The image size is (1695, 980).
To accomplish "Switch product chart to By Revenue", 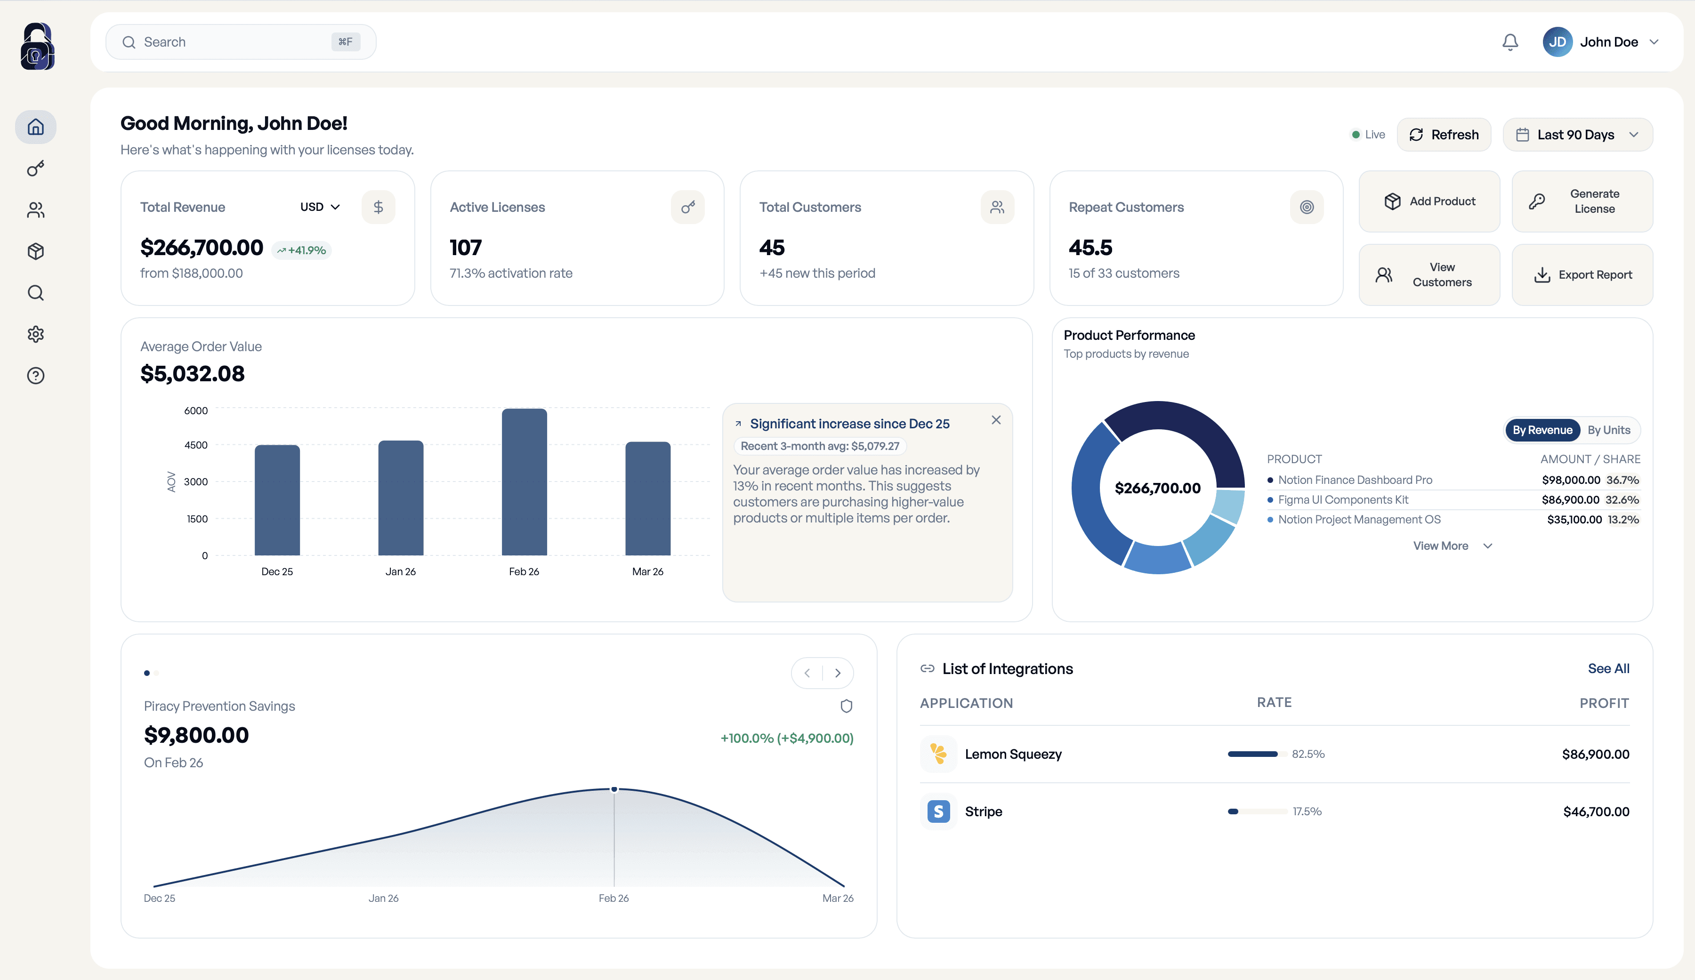I will click(1542, 431).
